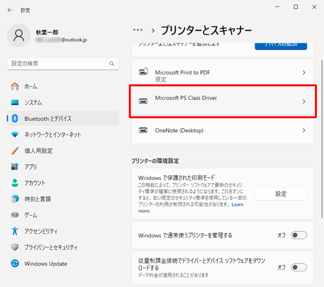Viewport: 324px width, 287px height.
Task: Click the ゲーム controller icon
Action: coord(15,215)
